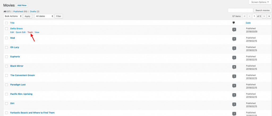Click the comments column header icon
The width and height of the screenshot is (272, 116).
coord(234,23)
